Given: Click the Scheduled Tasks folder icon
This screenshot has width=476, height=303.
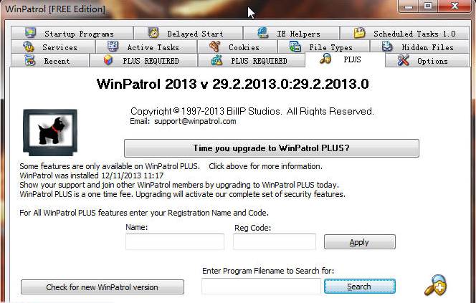Looking at the screenshot, I should pyautogui.click(x=360, y=33).
